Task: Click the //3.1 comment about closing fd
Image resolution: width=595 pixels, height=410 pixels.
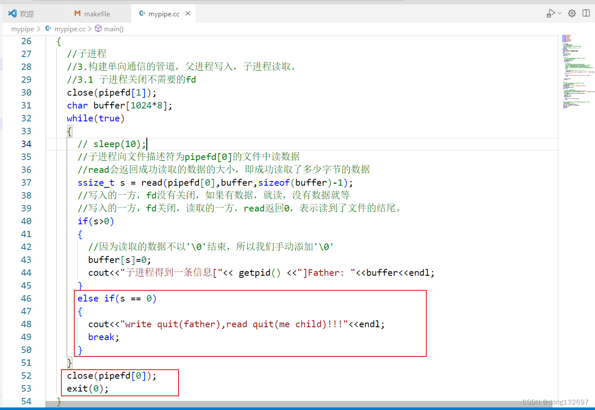Action: [131, 79]
